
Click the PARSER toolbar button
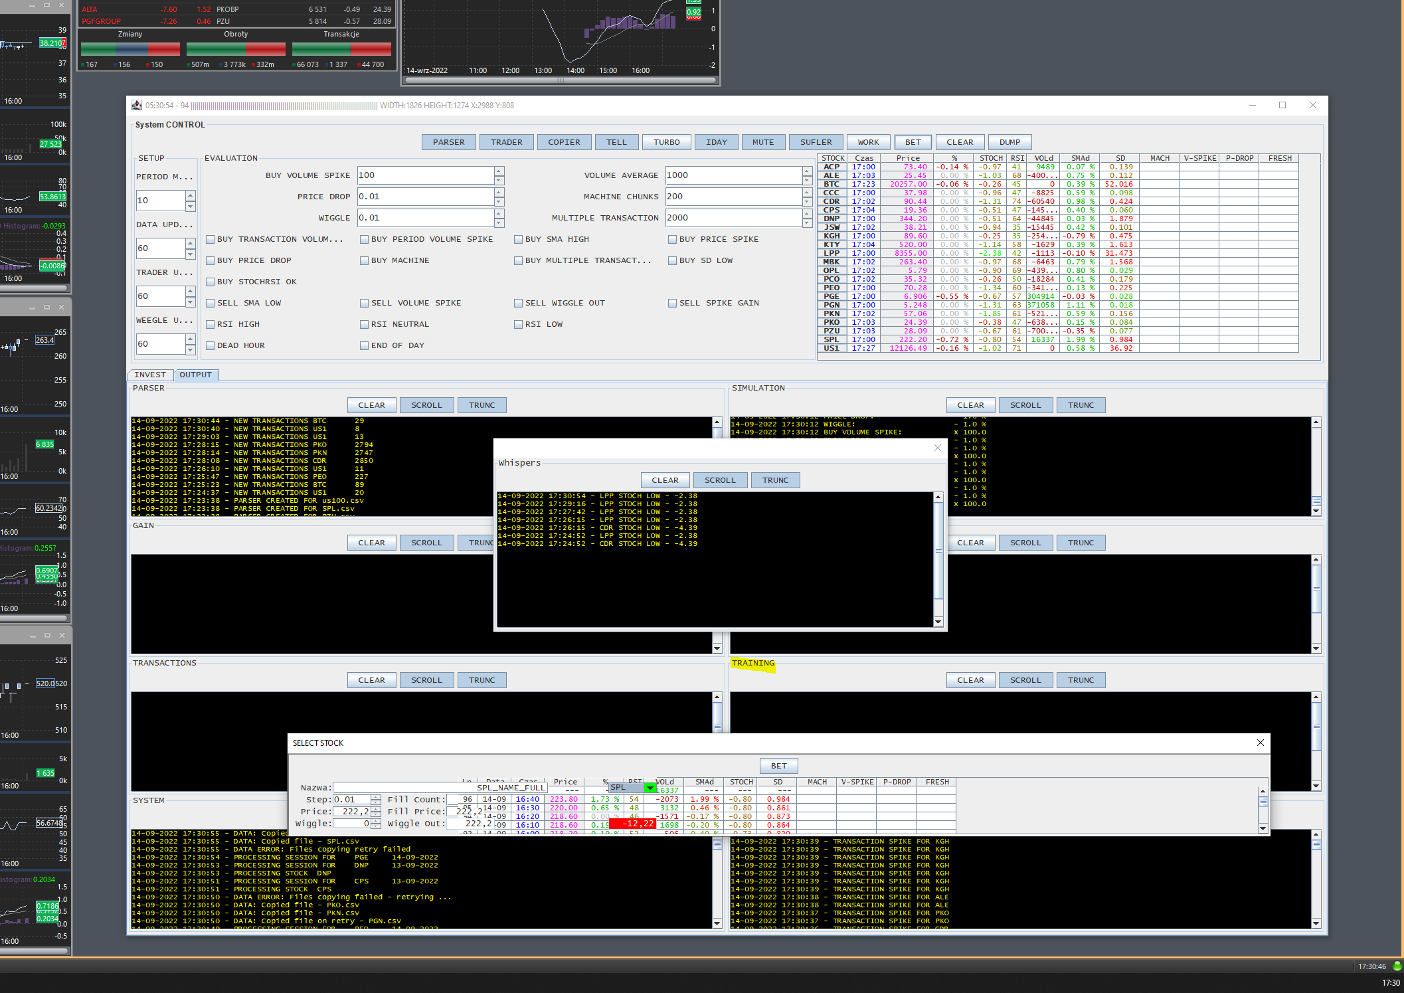click(x=449, y=142)
